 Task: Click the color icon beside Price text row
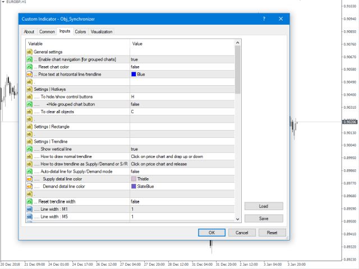coord(29,75)
